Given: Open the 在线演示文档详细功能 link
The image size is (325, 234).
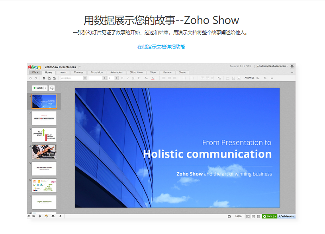Looking at the screenshot, I should coord(161,47).
